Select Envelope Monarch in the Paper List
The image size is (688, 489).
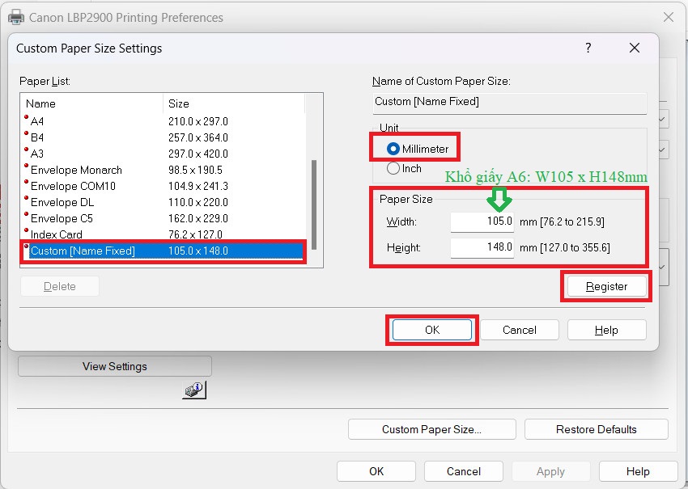pos(163,170)
